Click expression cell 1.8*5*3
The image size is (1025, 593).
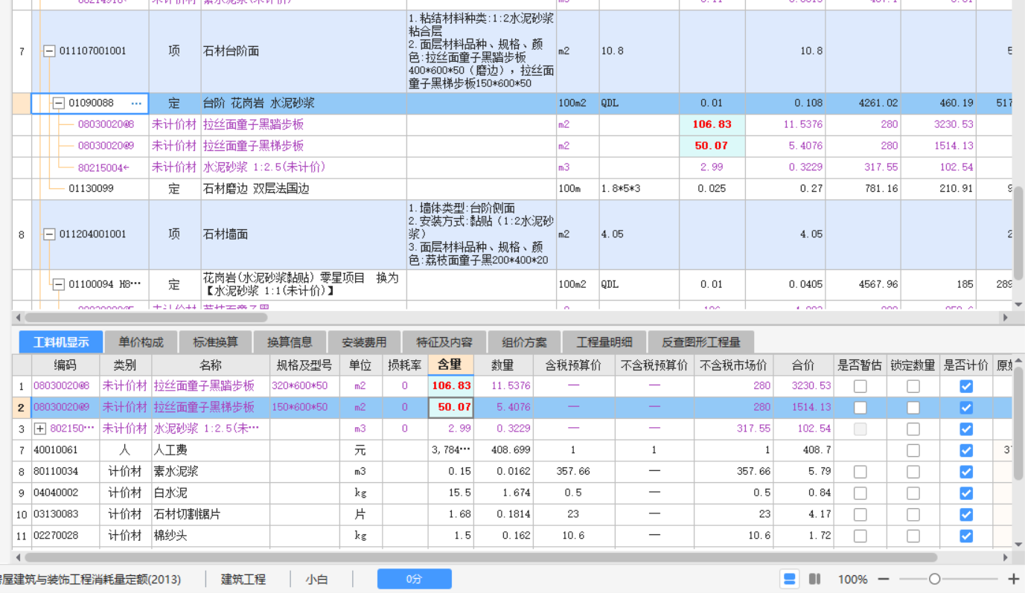pos(639,189)
